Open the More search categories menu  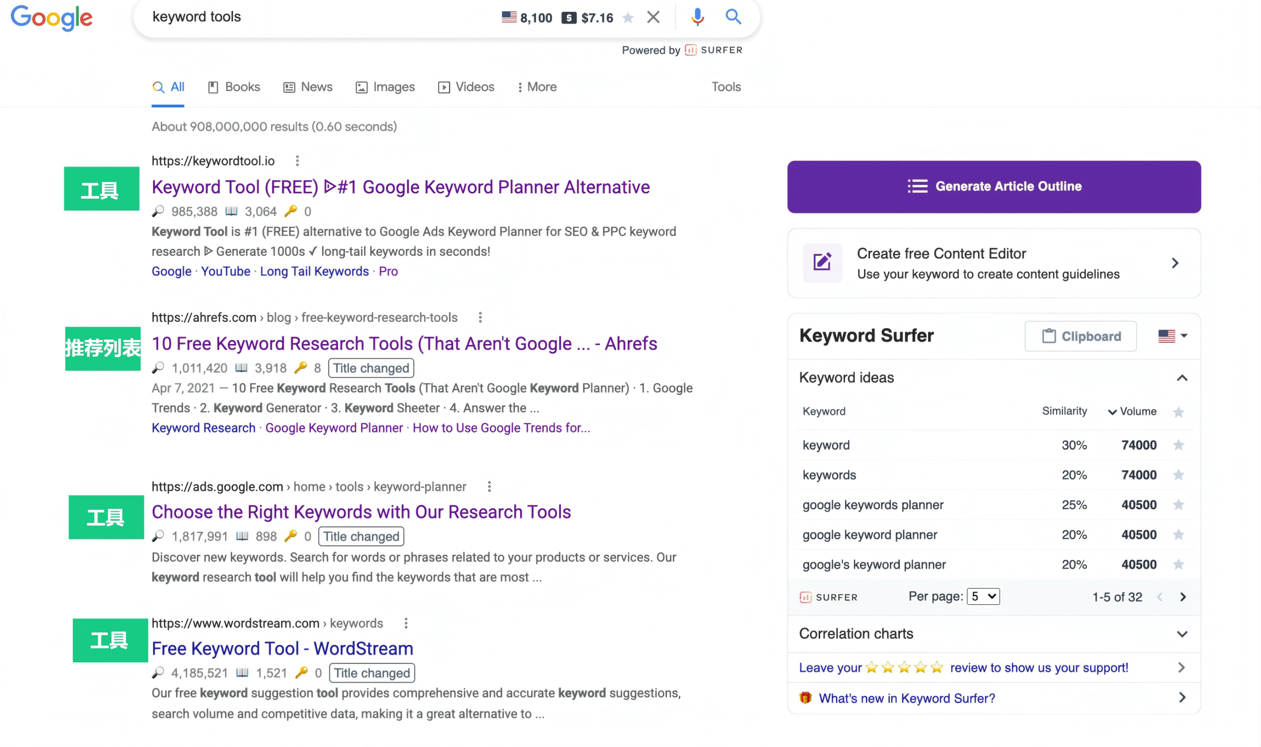pos(537,87)
